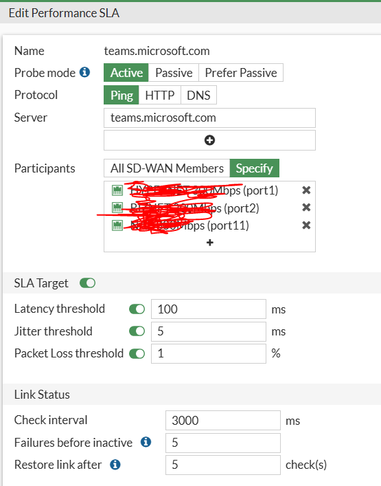Select All SD-WAN Members participants
Viewport: 381px width, 486px height.
(x=167, y=168)
